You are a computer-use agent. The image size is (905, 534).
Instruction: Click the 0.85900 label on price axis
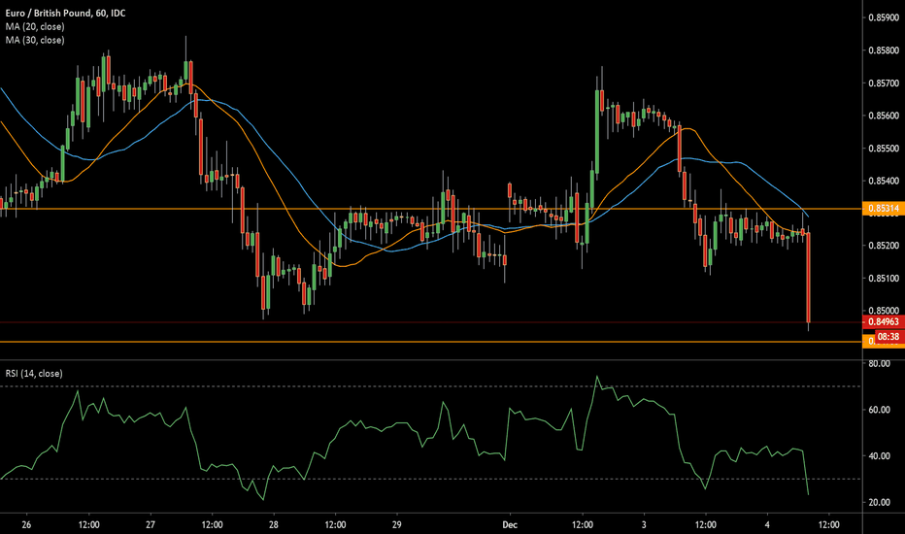(882, 17)
